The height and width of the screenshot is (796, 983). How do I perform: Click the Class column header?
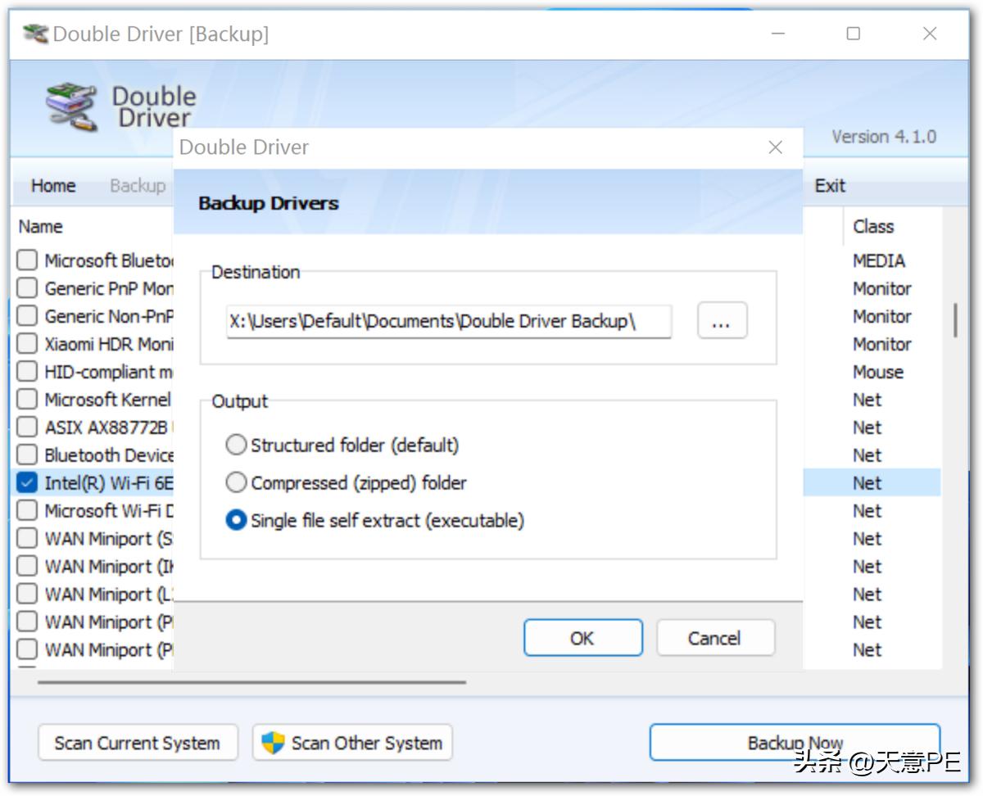(x=873, y=227)
